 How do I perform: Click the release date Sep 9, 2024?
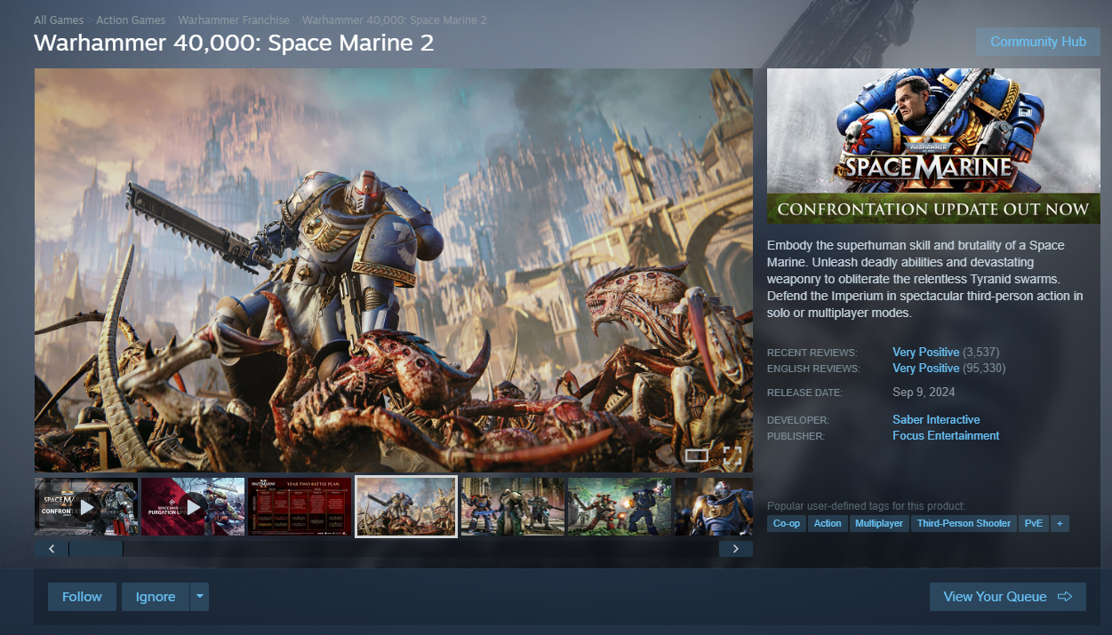[924, 393]
